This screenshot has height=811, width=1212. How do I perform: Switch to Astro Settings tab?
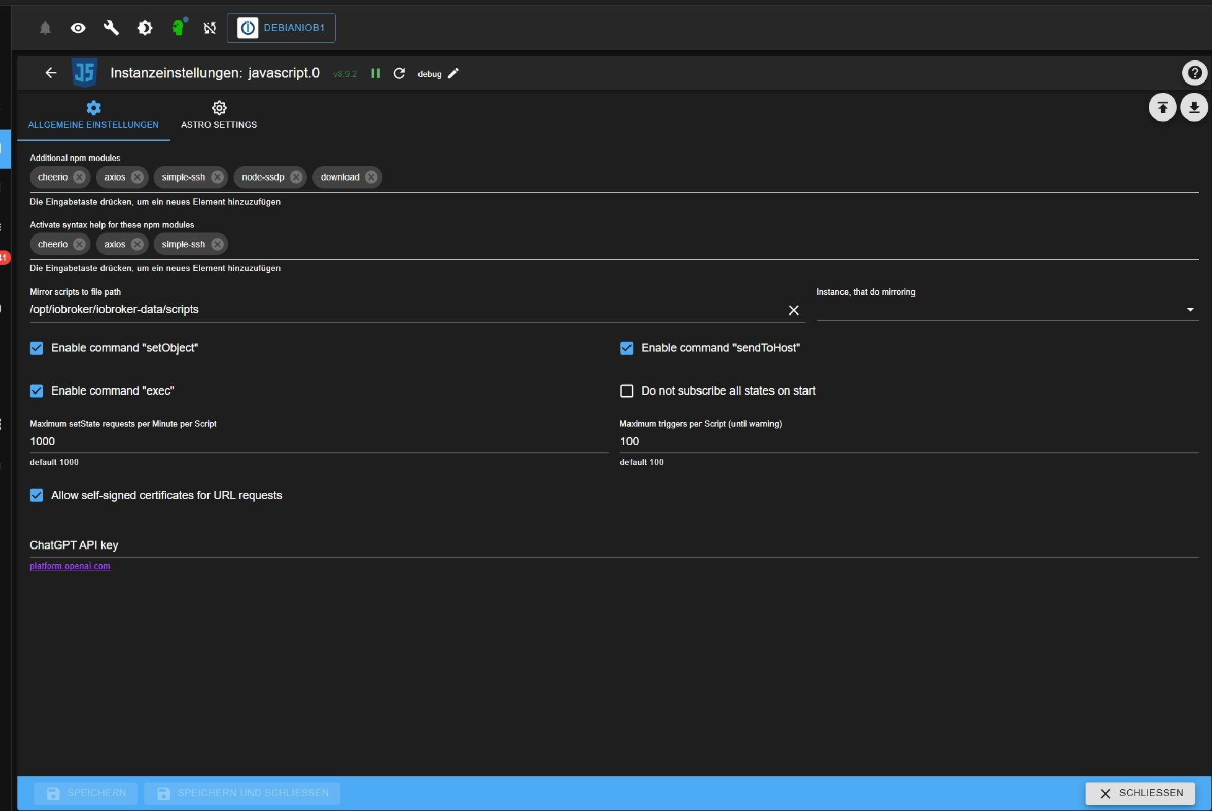219,115
